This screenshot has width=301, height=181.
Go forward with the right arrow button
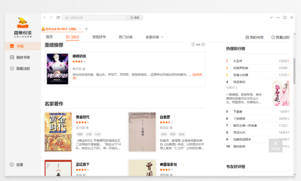coord(51,17)
